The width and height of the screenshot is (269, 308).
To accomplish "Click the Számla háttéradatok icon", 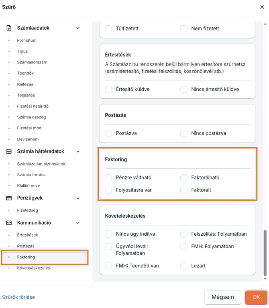I will pyautogui.click(x=9, y=151).
